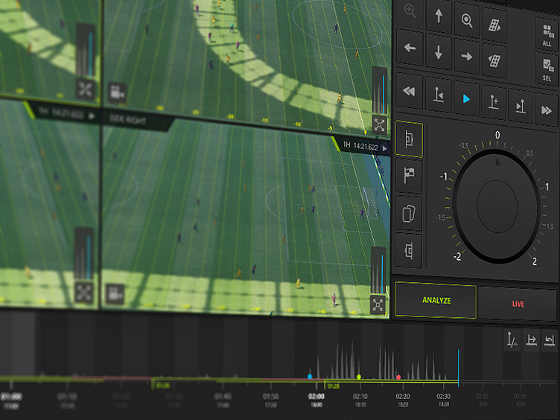Screen dimensions: 560x420
Task: Switch to LIVE mode
Action: [x=518, y=304]
